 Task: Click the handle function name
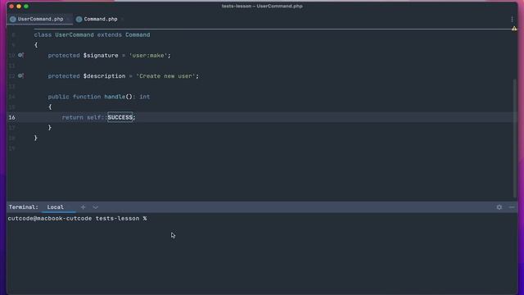[115, 97]
